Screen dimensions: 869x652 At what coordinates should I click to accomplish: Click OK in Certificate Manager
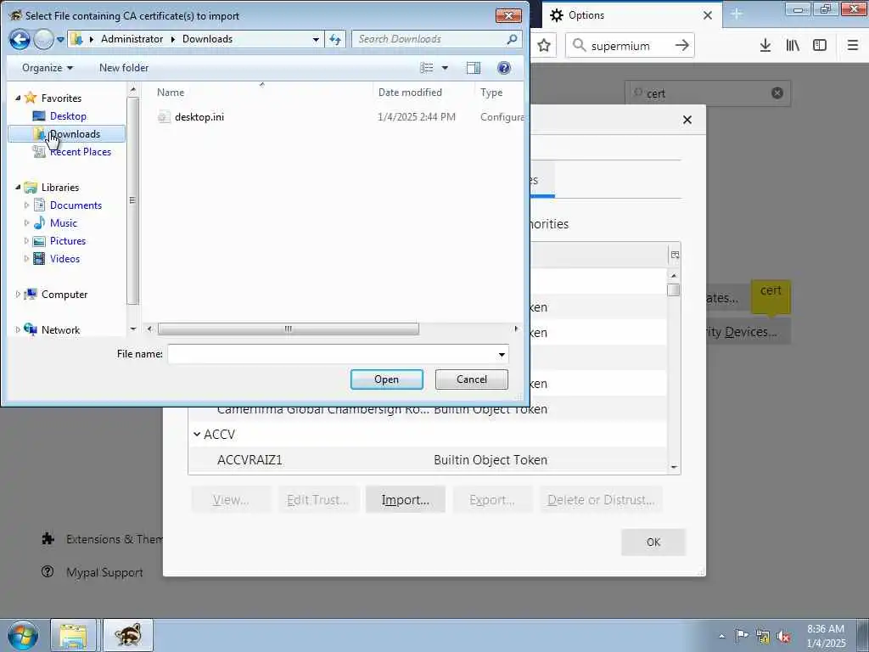tap(653, 542)
